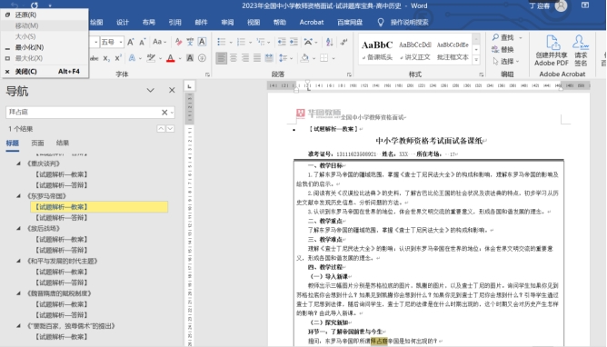Toggle superscript formatting button
The width and height of the screenshot is (607, 347).
tap(118, 58)
